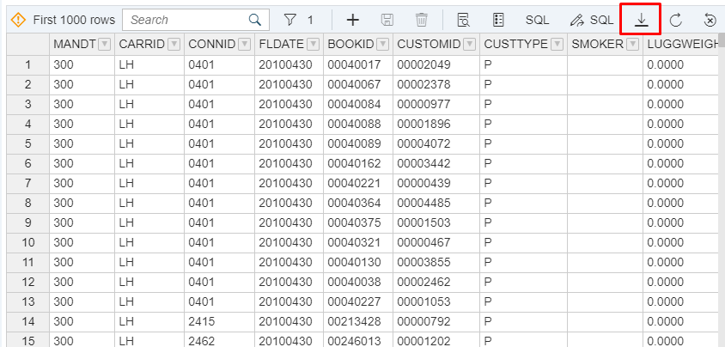Click the delete trash icon
This screenshot has height=347, width=725.
click(x=421, y=20)
